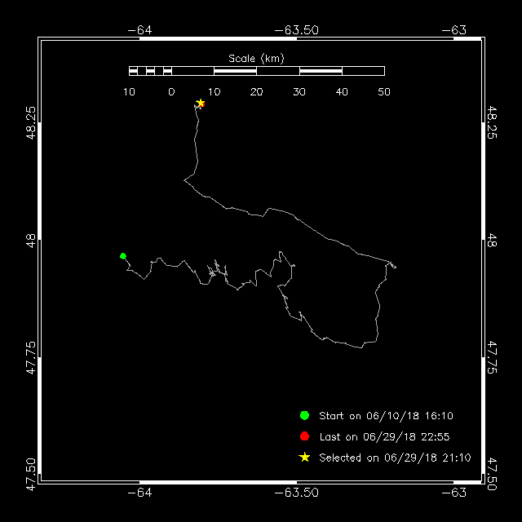This screenshot has height=522, width=522.
Task: Click the 50 label under the scale bar
Action: pyautogui.click(x=384, y=91)
